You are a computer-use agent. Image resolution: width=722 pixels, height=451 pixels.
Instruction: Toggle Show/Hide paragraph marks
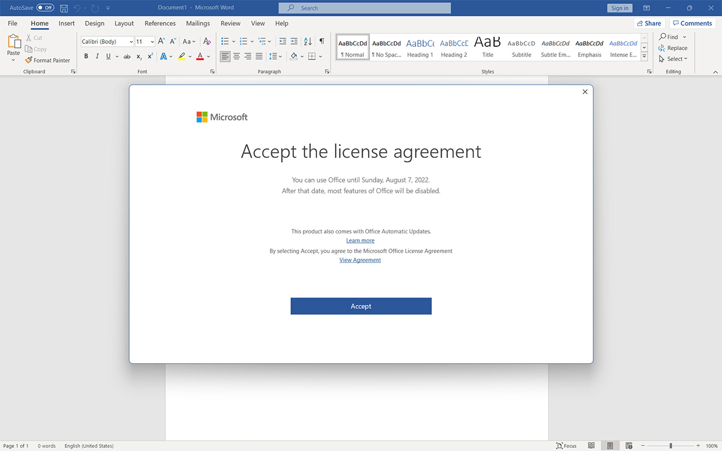click(322, 41)
